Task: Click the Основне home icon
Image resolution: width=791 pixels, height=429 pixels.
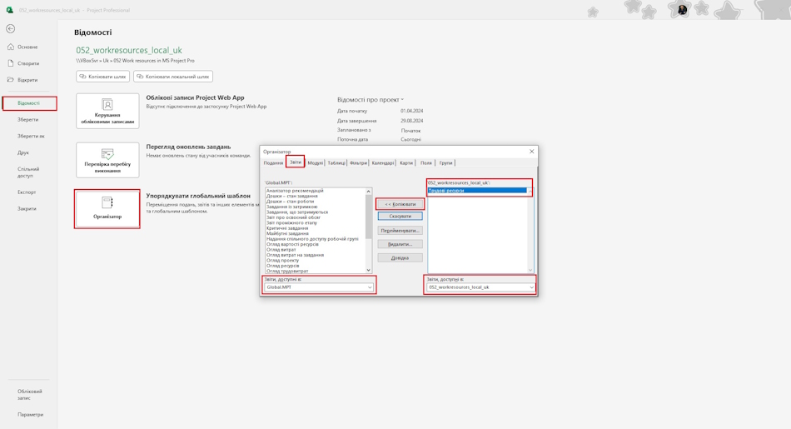Action: click(x=11, y=47)
